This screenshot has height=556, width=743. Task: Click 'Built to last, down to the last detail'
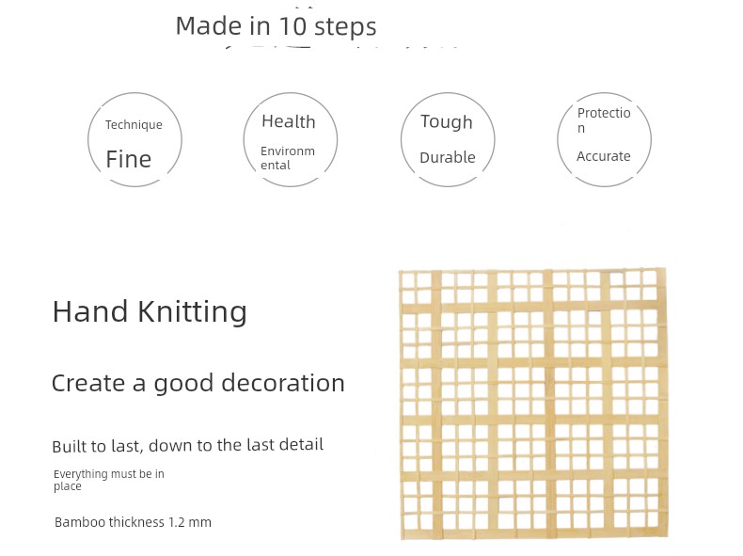(x=188, y=446)
